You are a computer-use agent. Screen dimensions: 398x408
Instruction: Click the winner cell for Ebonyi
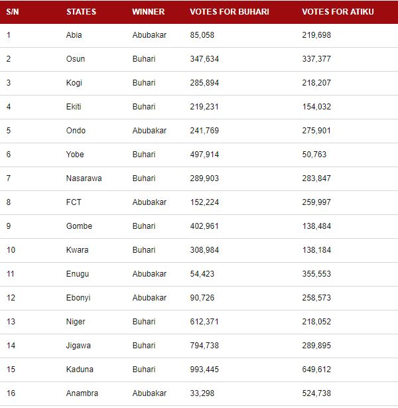[149, 298]
